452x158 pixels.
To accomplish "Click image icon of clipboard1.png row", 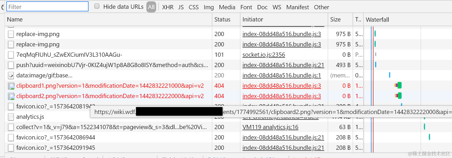I will (11, 86).
